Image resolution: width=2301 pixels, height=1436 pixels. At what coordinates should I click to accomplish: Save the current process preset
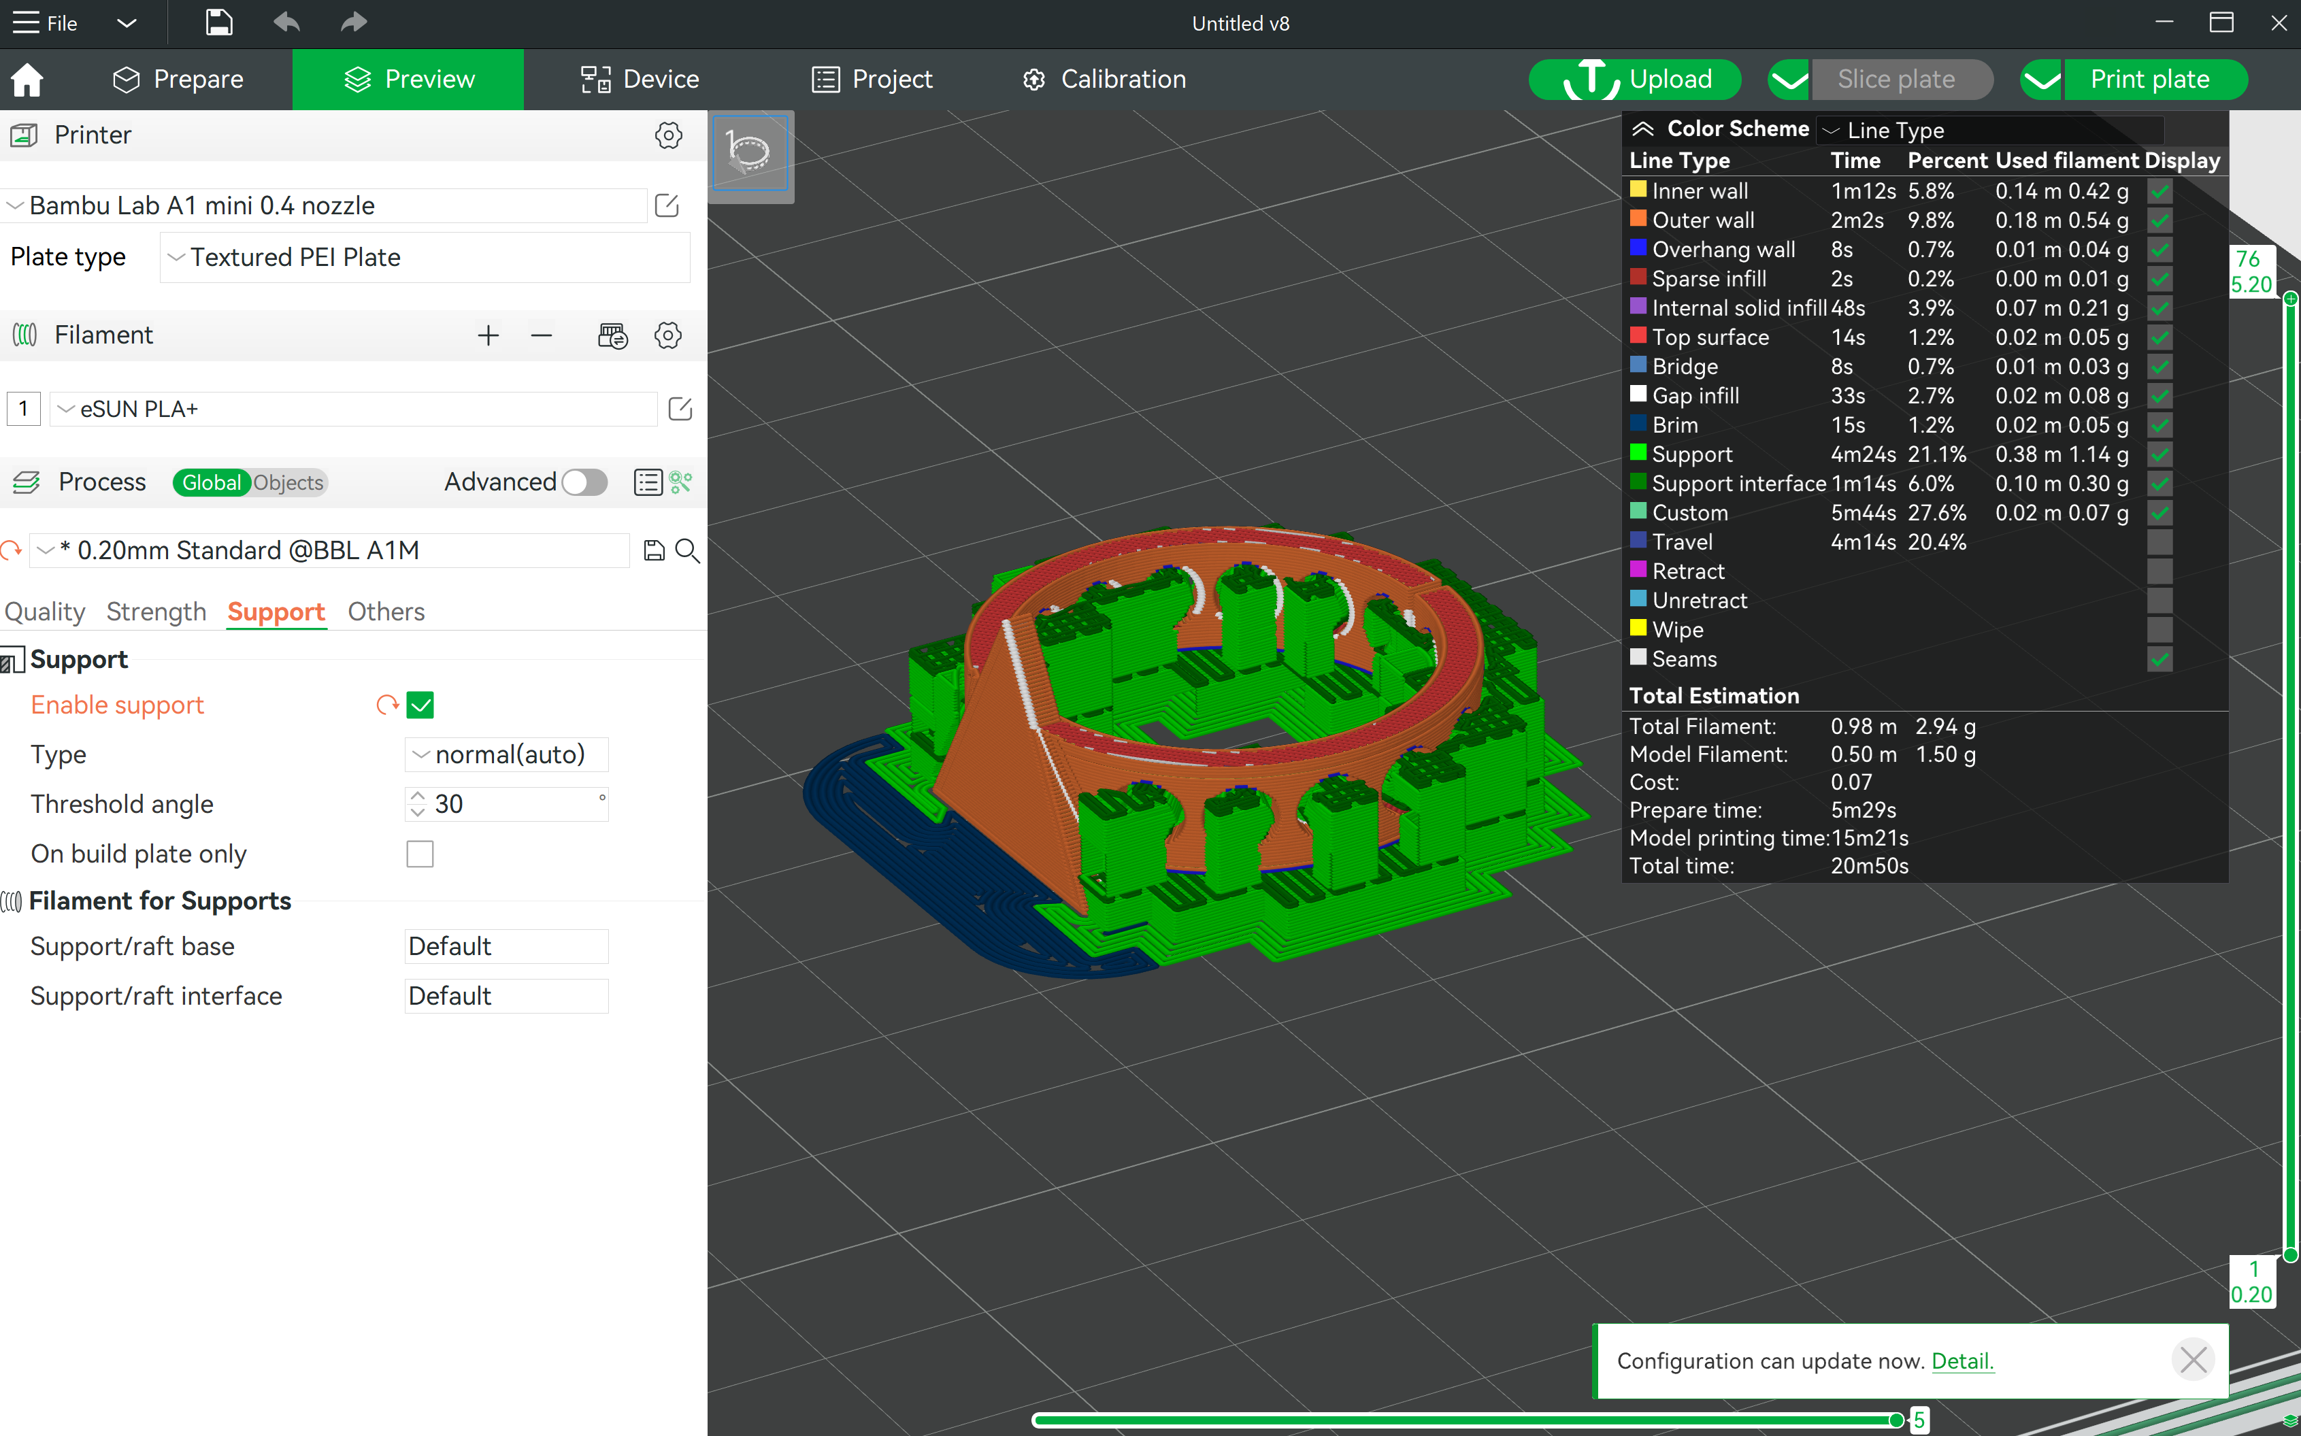[x=653, y=550]
